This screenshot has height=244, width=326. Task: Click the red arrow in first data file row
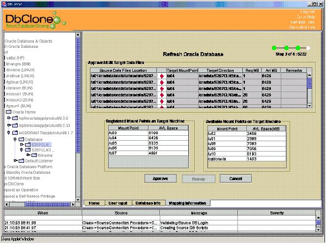[x=162, y=76]
